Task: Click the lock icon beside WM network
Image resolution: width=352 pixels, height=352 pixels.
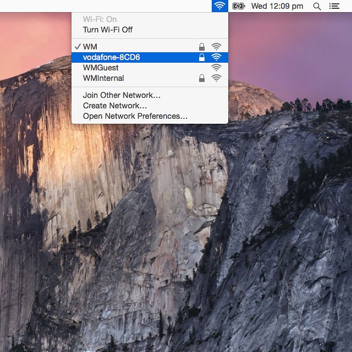Action: pyautogui.click(x=202, y=47)
